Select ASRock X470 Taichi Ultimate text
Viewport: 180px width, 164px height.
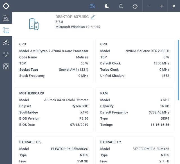pyautogui.click(x=66, y=100)
